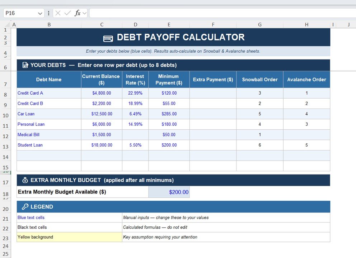356x258 pixels.
Task: Select the Student Loan balance of $18,000.00
Action: pyautogui.click(x=102, y=145)
